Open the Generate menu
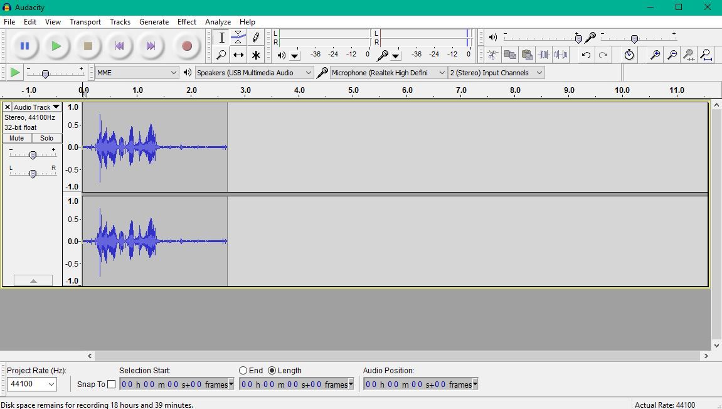Viewport: 722px width, 409px height. pyautogui.click(x=154, y=22)
